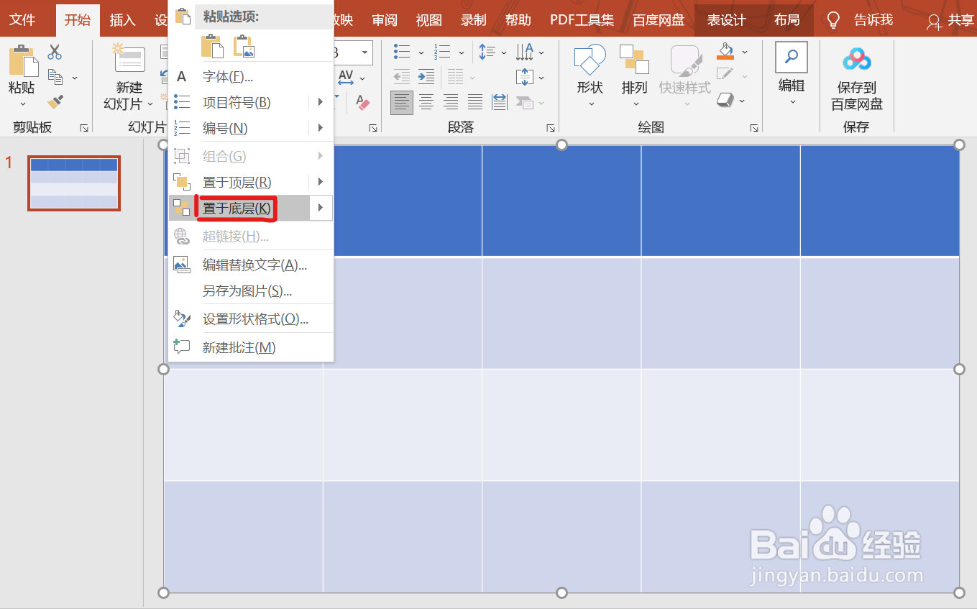Open bullets dropdown arrow in ribbon
Image resolution: width=977 pixels, height=609 pixels.
pyautogui.click(x=421, y=52)
